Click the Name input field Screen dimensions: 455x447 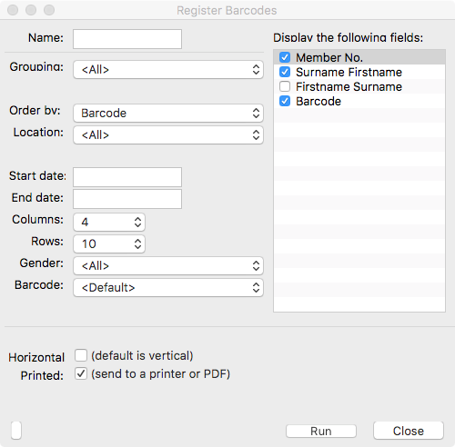[x=127, y=39]
